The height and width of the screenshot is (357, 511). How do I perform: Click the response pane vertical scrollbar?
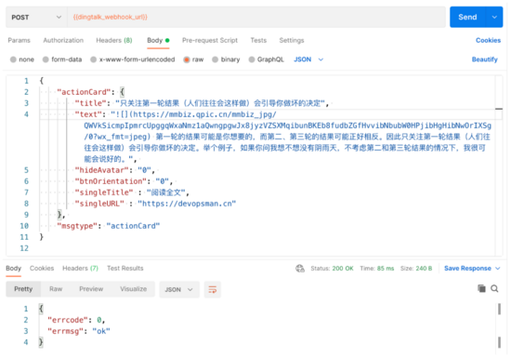tap(499, 325)
